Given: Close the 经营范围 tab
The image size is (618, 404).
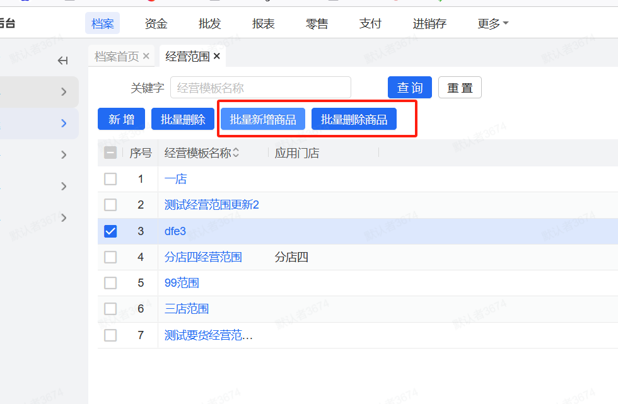Looking at the screenshot, I should tap(216, 56).
